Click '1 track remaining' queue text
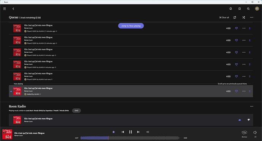Viewport: 262px width, 141px height. (x=30, y=17)
